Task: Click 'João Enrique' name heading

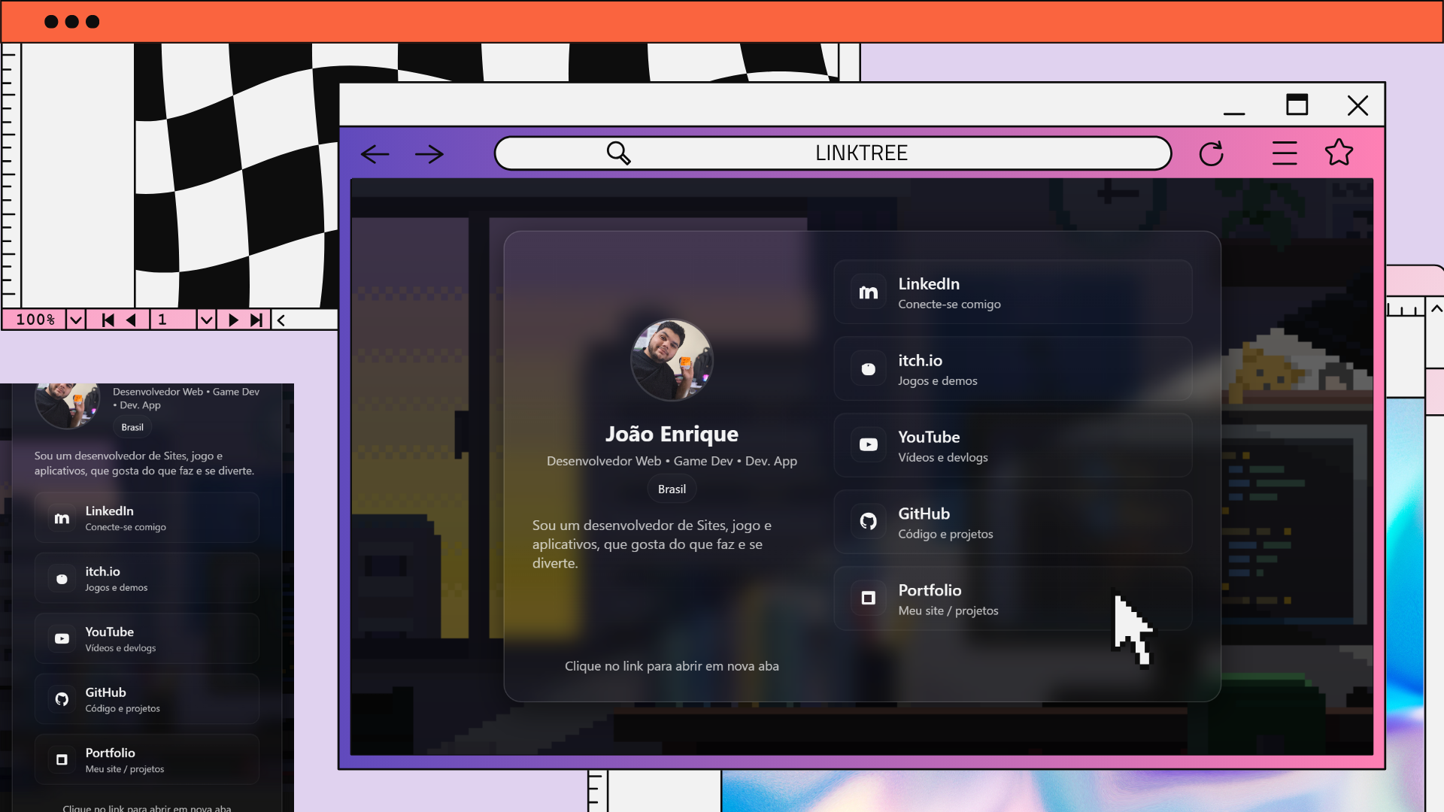Action: click(672, 434)
